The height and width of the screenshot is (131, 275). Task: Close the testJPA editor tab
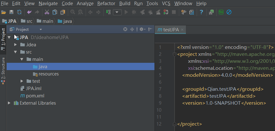(182, 30)
